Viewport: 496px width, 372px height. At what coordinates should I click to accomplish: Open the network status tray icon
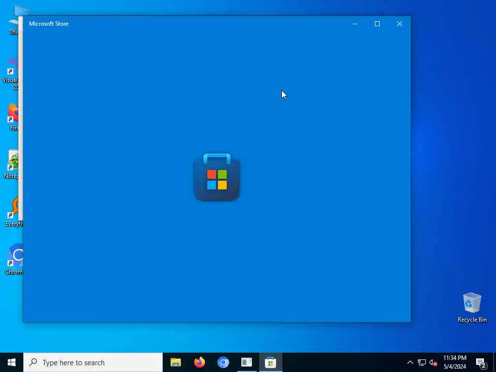pos(422,362)
